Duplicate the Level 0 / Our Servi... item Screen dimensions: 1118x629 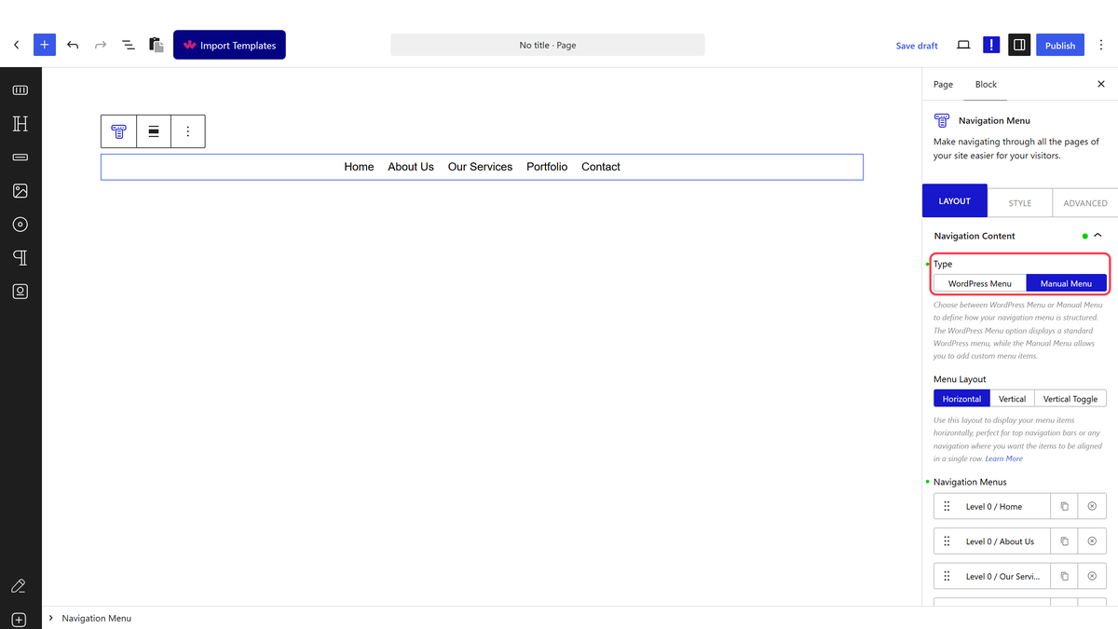[1065, 576]
